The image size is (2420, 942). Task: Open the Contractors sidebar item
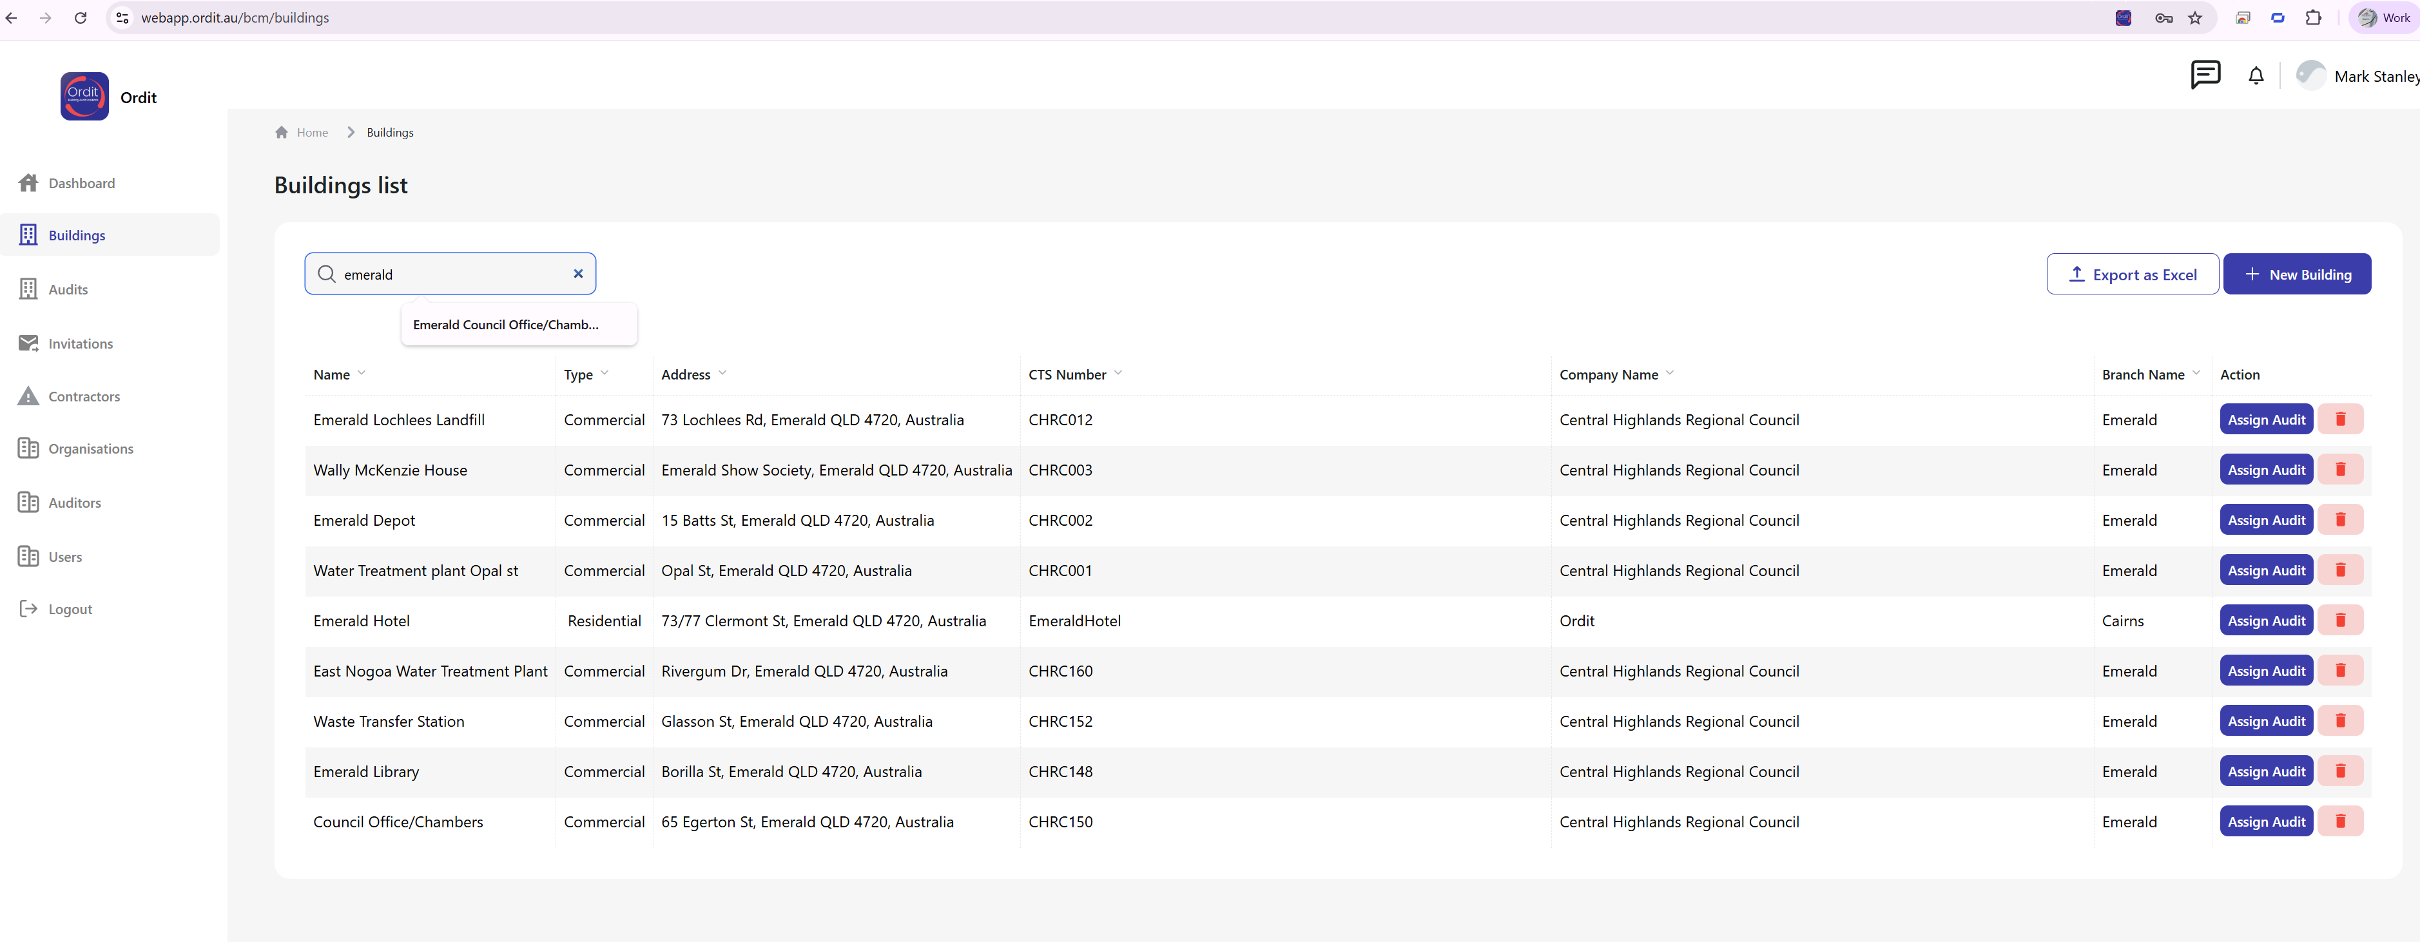click(84, 396)
